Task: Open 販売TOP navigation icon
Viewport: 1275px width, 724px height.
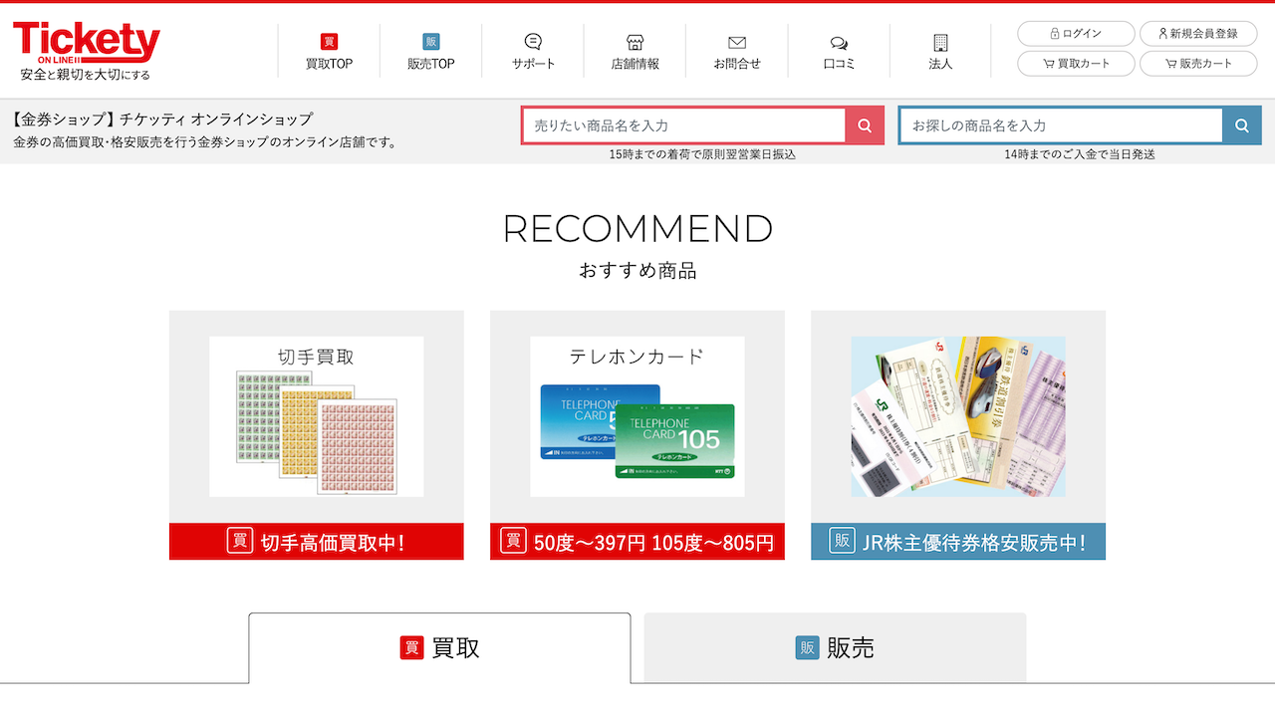Action: coord(430,42)
